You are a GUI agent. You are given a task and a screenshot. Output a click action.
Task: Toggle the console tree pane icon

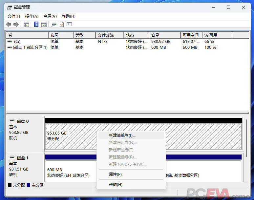point(26,25)
